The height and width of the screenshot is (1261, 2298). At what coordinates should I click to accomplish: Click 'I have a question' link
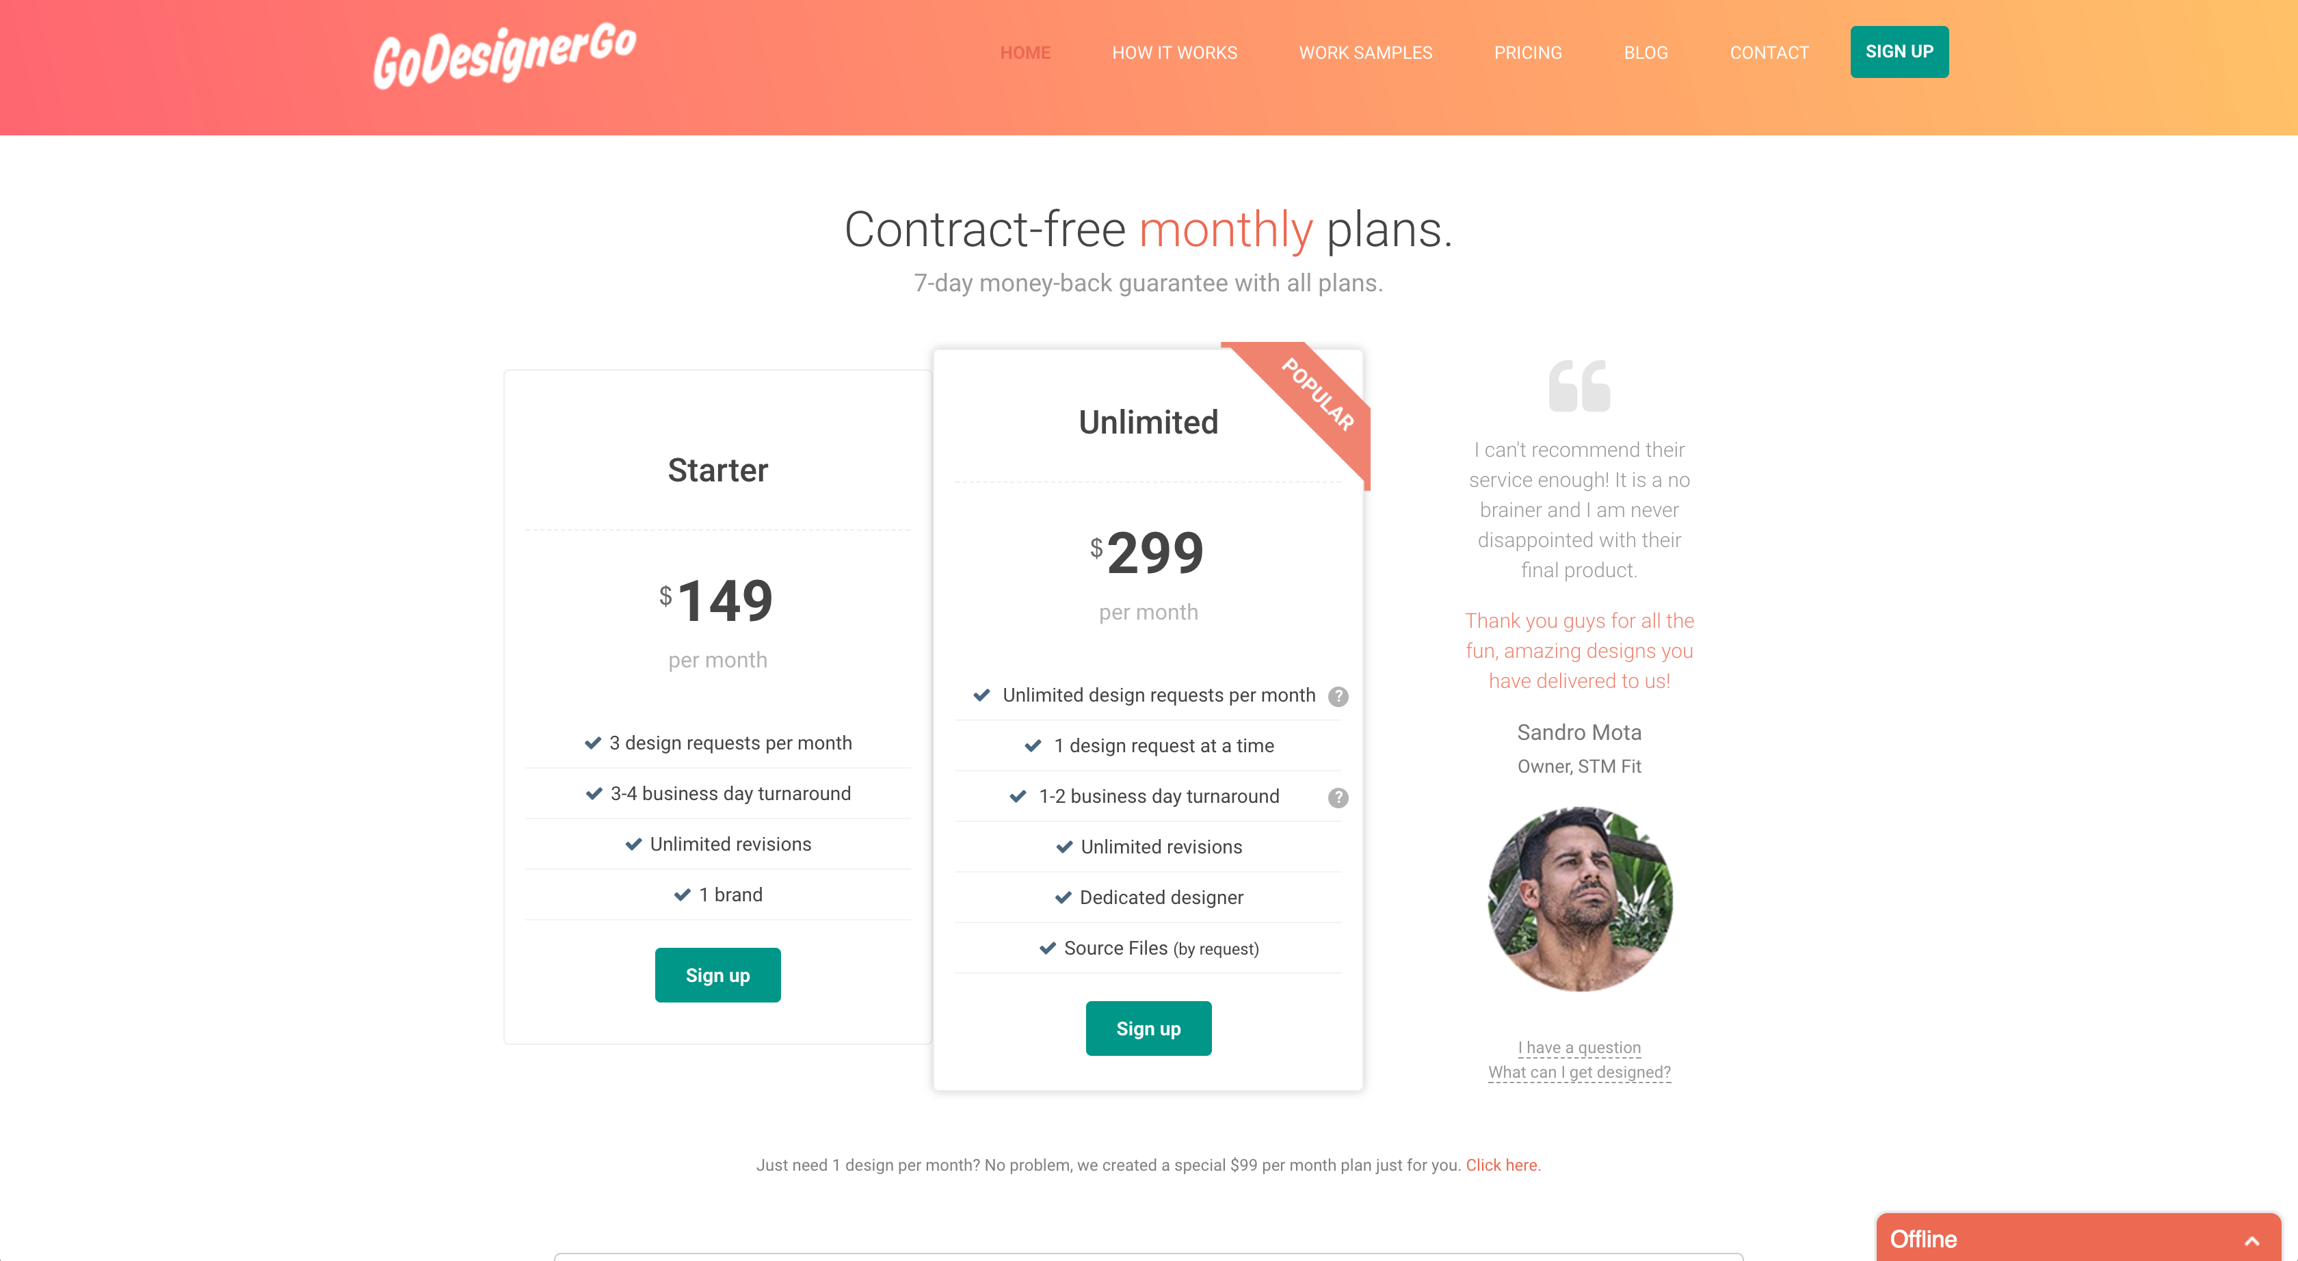coord(1579,1047)
